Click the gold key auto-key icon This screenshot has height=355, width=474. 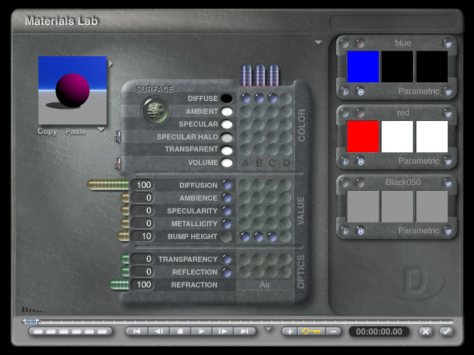pos(311,332)
